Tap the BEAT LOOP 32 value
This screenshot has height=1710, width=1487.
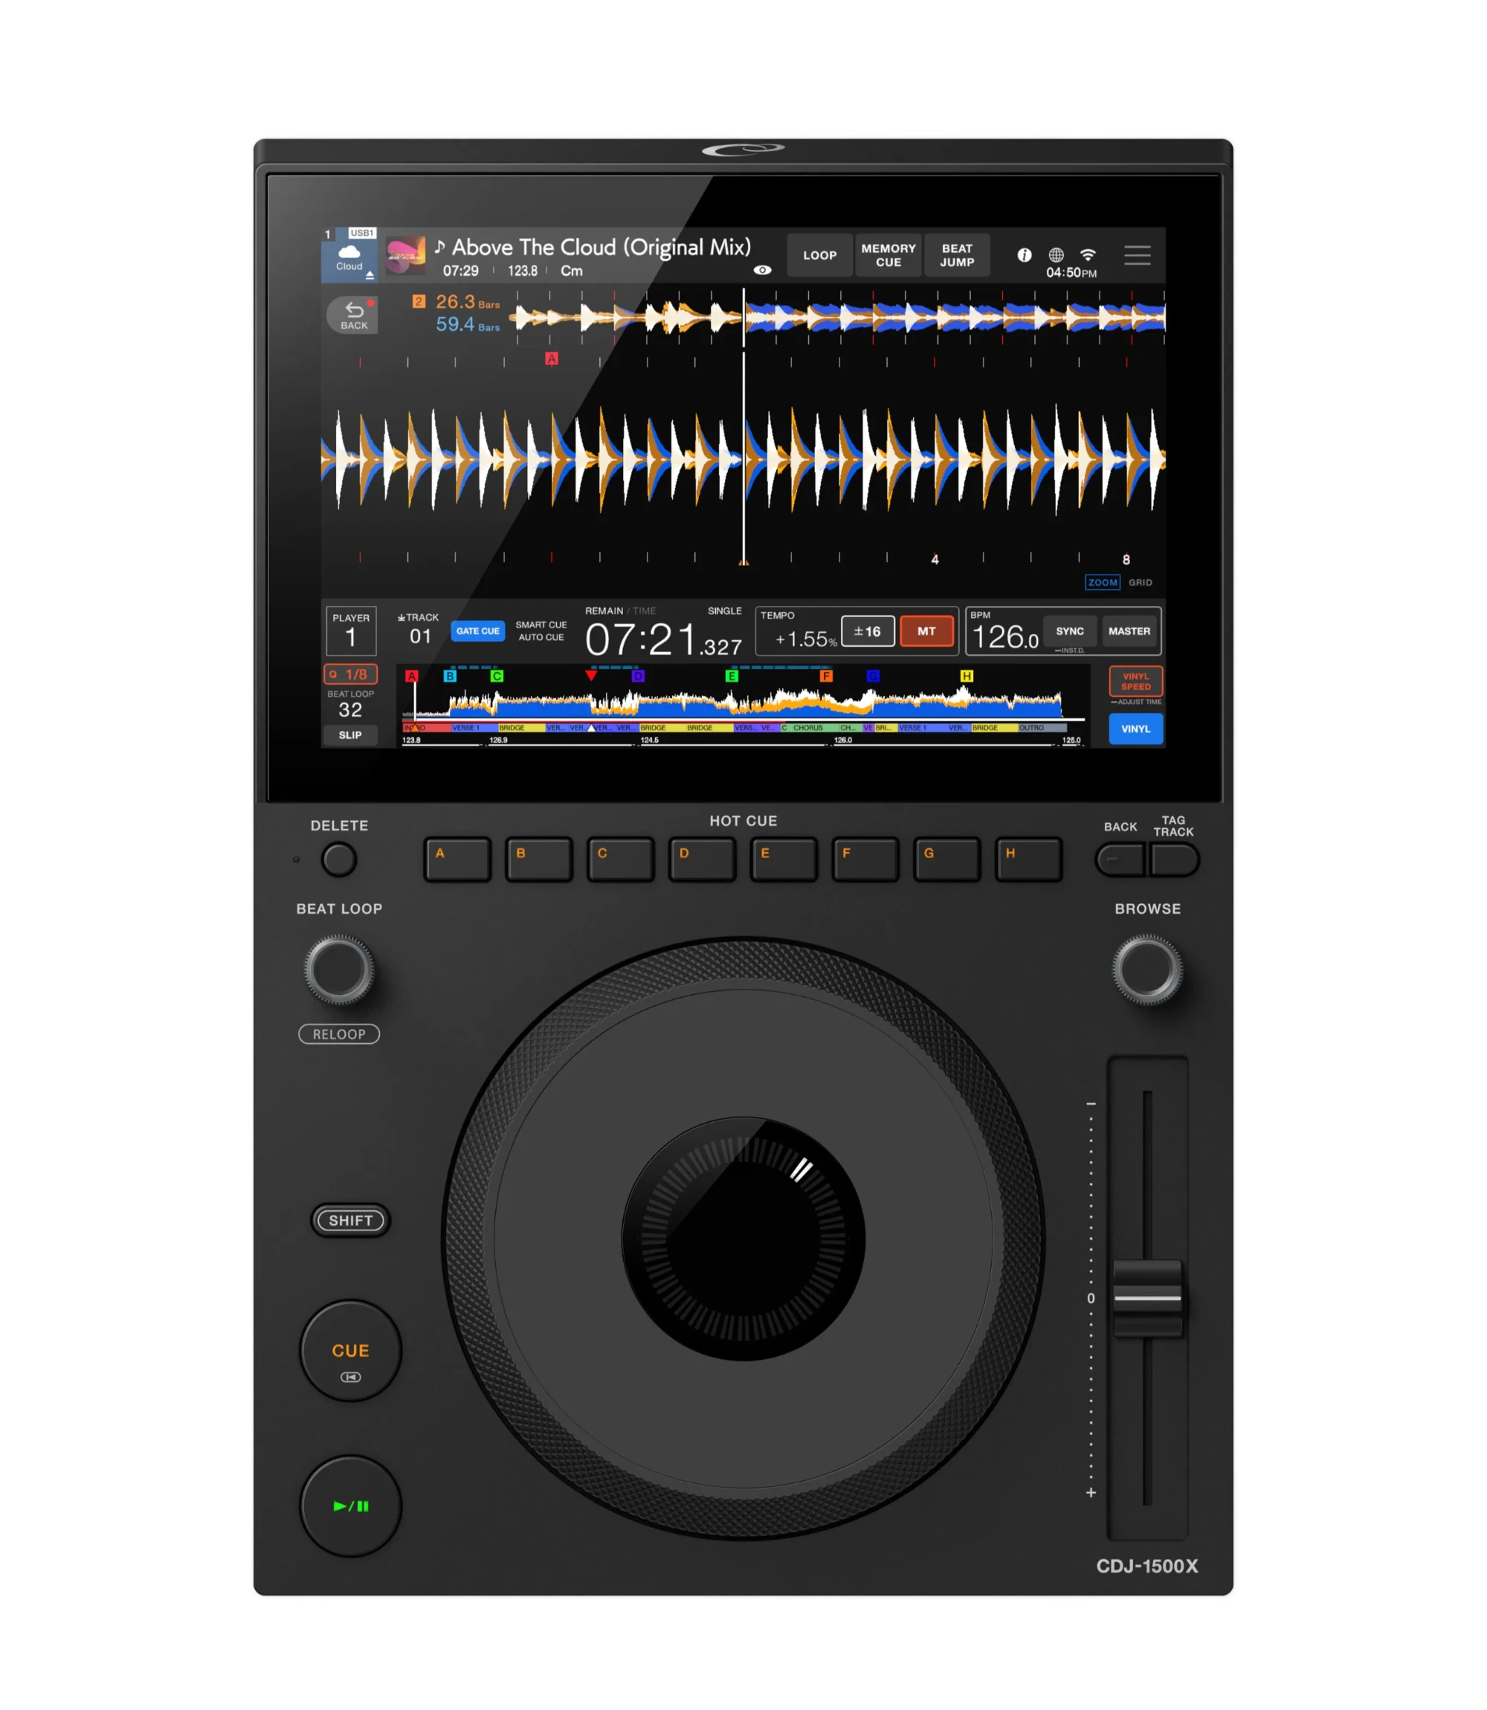(x=350, y=709)
